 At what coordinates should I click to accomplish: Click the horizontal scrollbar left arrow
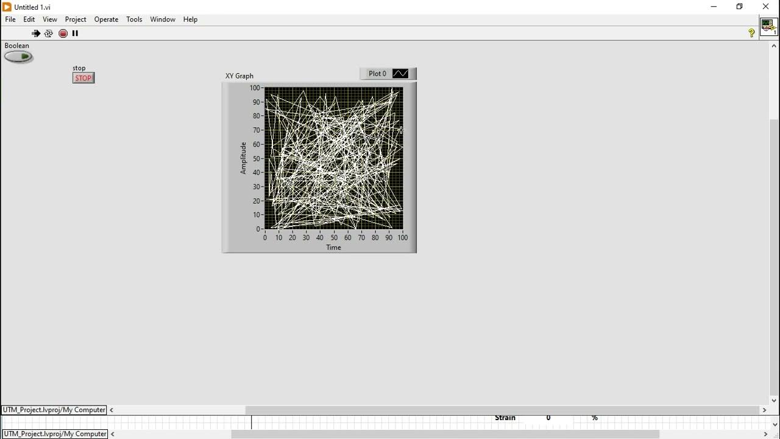tap(112, 410)
